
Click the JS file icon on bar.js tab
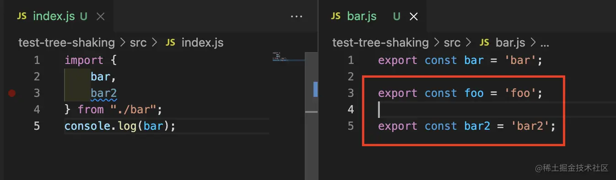(336, 16)
